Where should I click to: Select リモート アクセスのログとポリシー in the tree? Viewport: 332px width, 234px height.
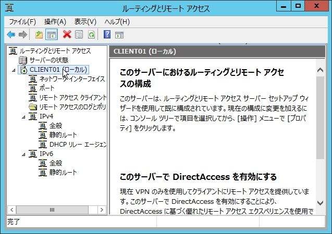[72, 107]
